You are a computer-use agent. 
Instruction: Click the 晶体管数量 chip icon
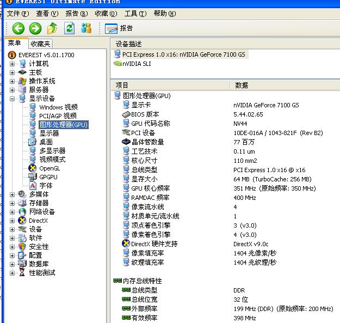pyautogui.click(x=126, y=142)
